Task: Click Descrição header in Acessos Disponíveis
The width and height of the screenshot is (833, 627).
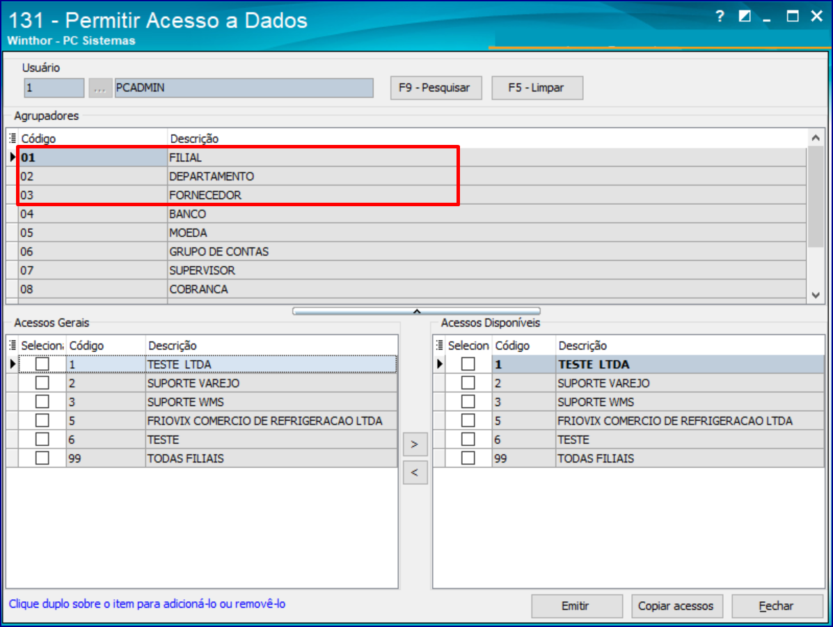Action: tap(690, 346)
